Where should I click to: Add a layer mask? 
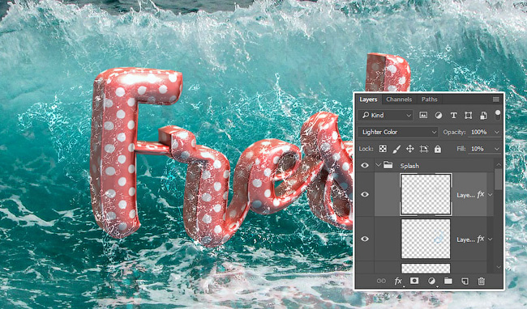click(x=414, y=281)
